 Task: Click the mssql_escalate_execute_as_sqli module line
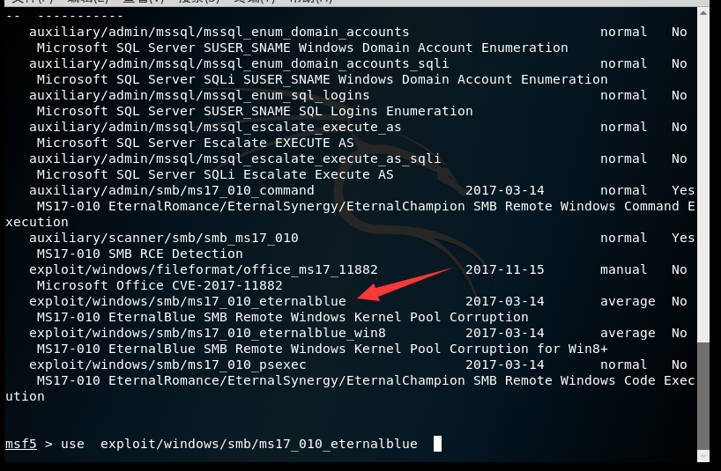(234, 158)
